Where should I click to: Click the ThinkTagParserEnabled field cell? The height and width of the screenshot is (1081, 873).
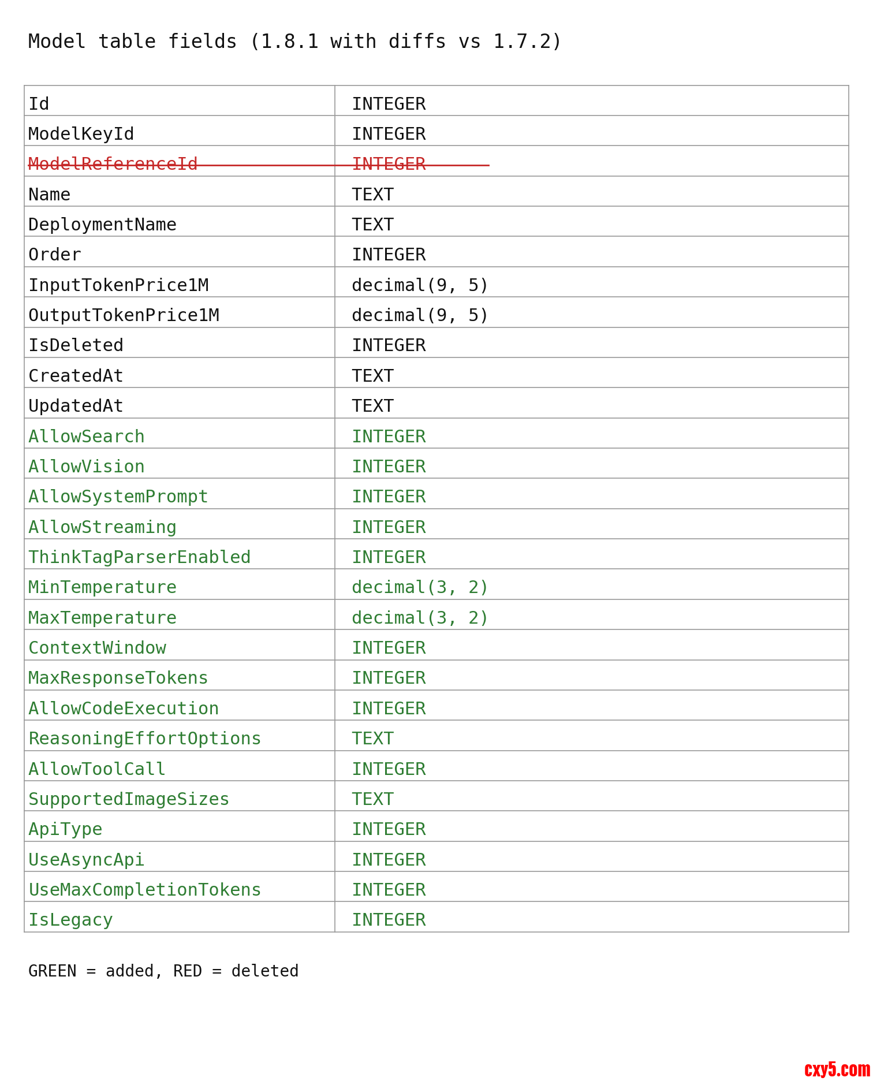[140, 557]
